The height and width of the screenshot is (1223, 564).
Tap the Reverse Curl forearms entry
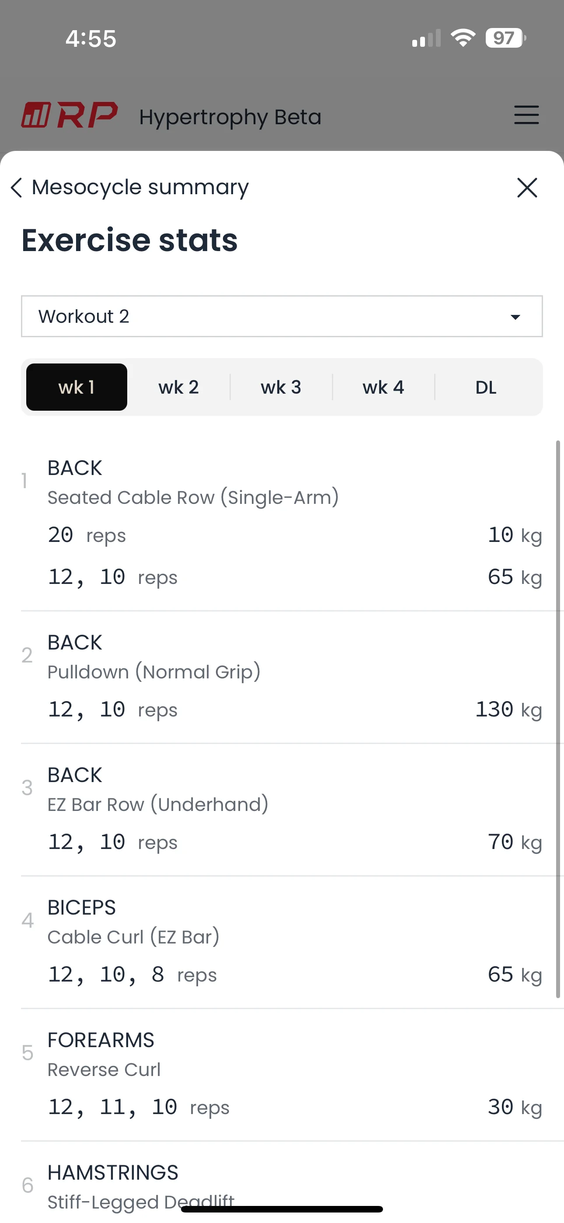[x=104, y=1069]
